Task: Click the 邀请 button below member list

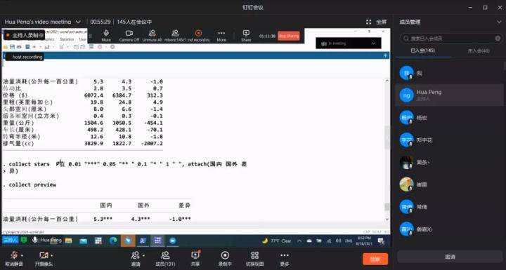Action: tap(450, 257)
